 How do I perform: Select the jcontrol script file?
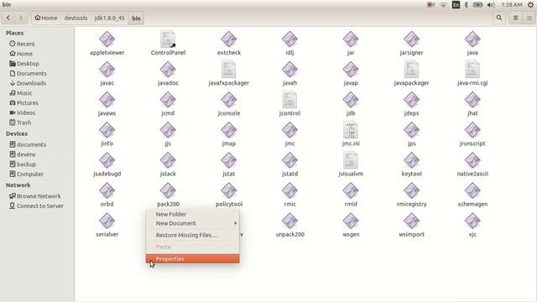point(289,100)
